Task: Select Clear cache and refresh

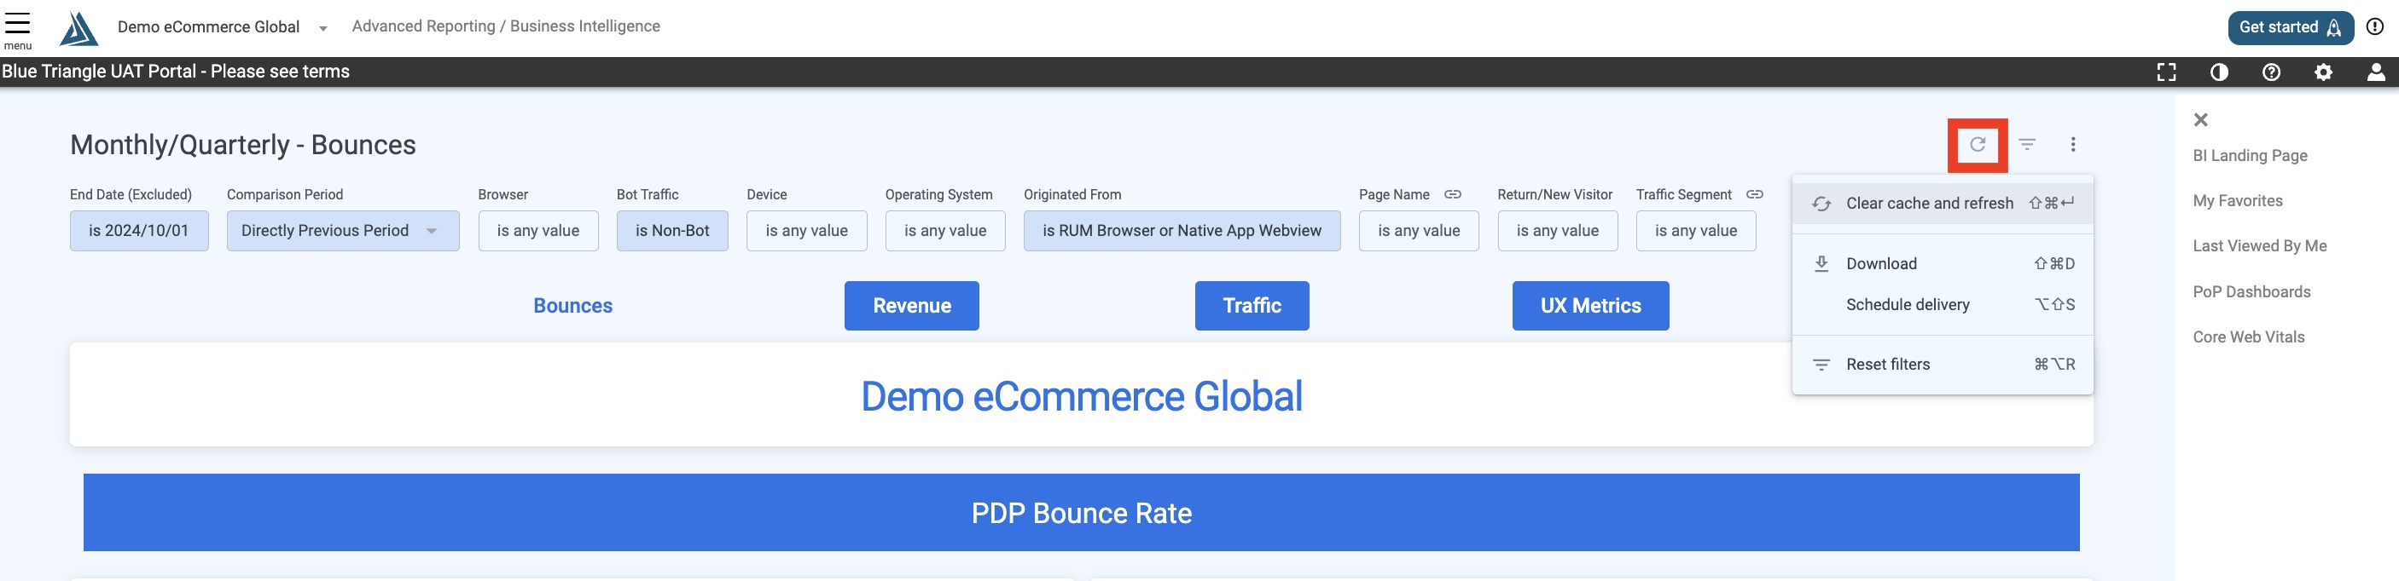Action: pos(1943,204)
